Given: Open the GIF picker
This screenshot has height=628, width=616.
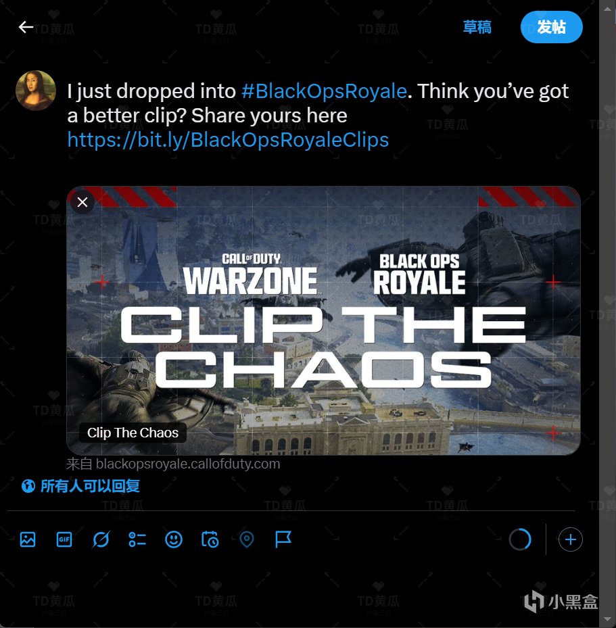Looking at the screenshot, I should coord(64,539).
